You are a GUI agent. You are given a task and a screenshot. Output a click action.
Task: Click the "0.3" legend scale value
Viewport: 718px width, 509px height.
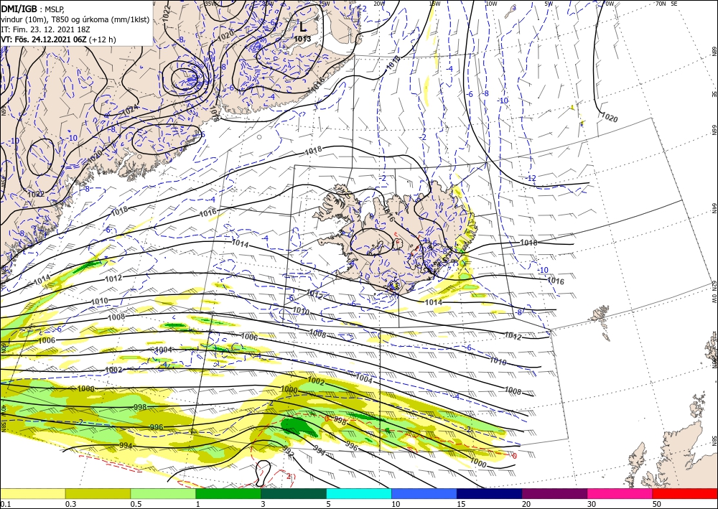click(70, 504)
